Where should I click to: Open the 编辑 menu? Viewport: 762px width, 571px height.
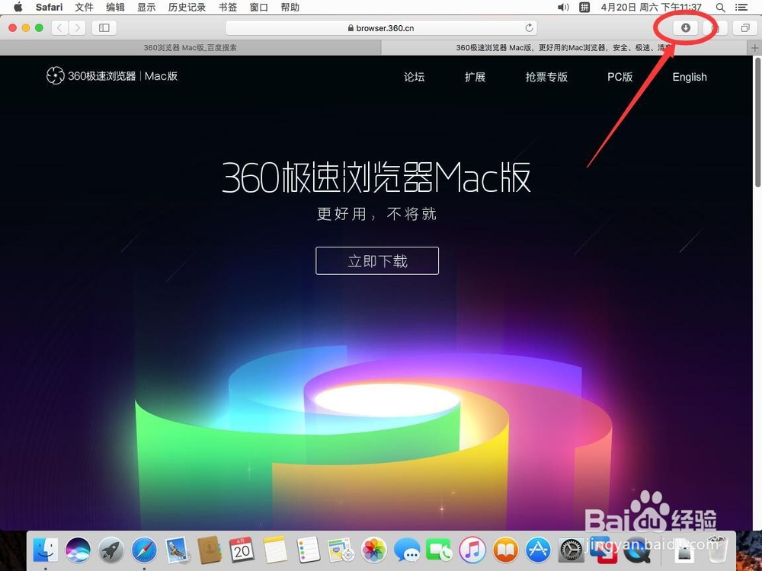(115, 8)
